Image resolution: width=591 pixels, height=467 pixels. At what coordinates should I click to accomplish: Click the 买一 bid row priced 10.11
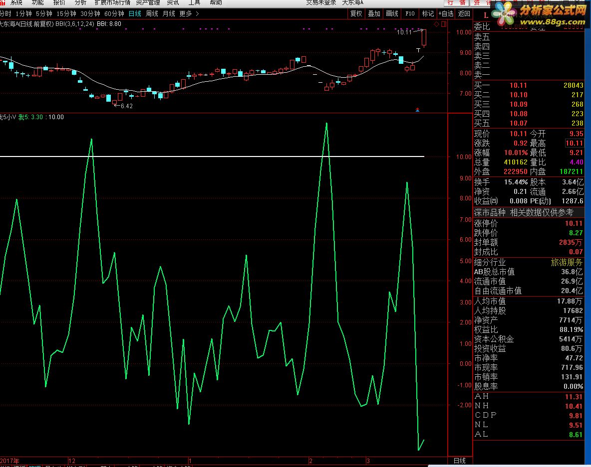point(529,85)
